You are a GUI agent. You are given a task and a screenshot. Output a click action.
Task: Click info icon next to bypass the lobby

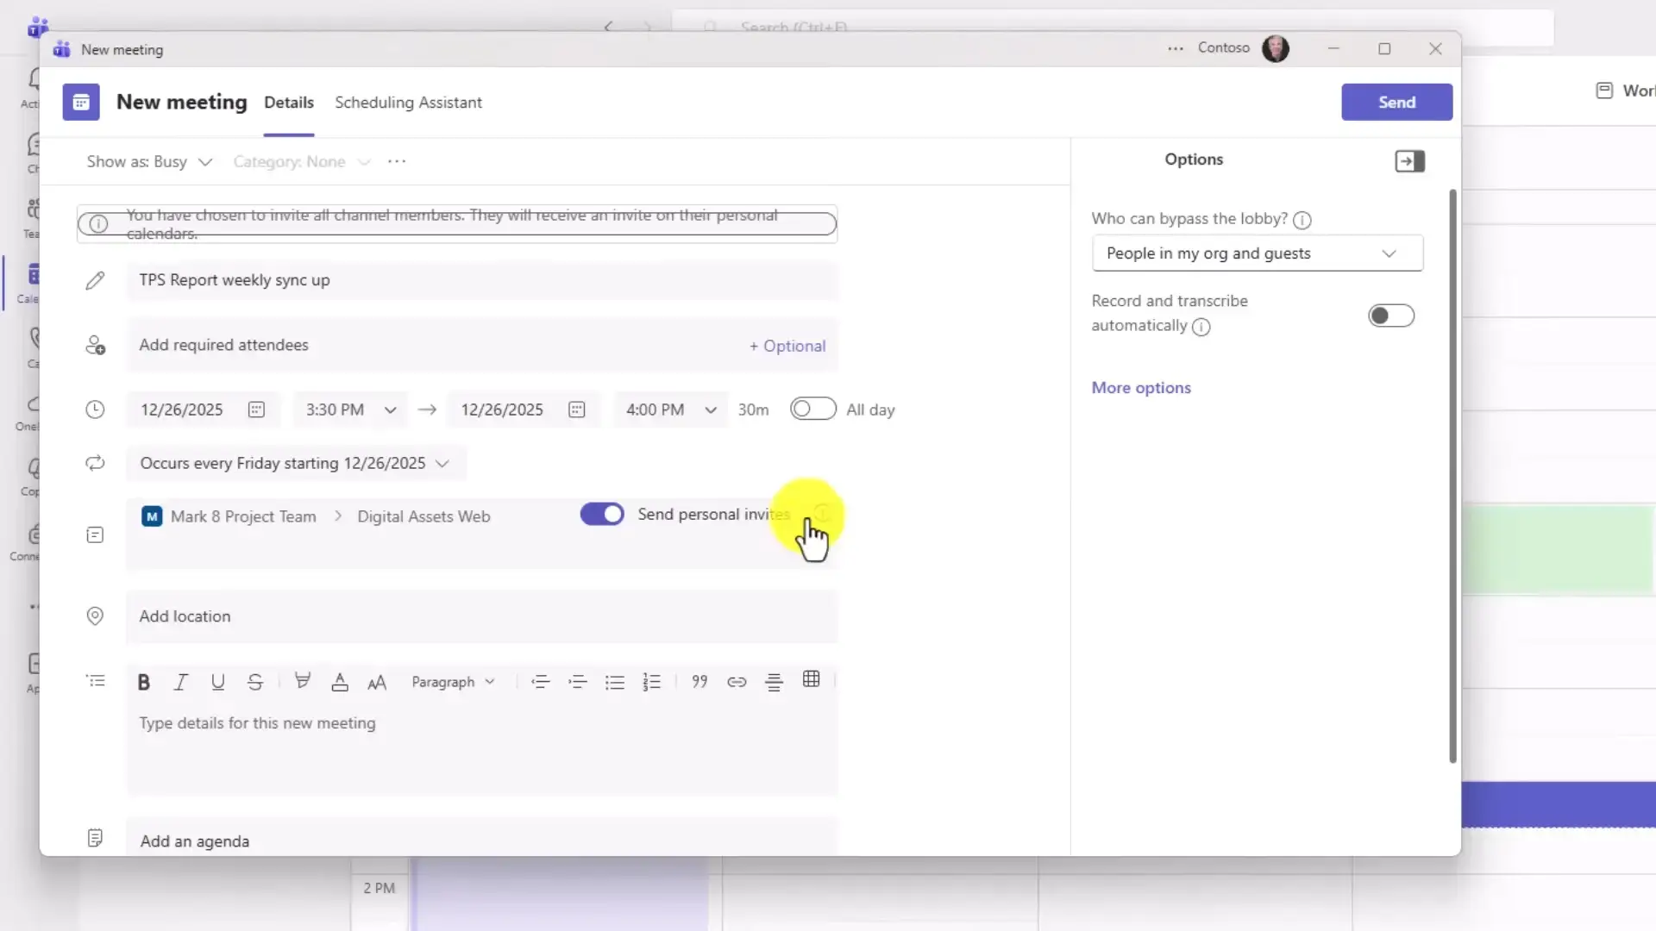(1302, 220)
